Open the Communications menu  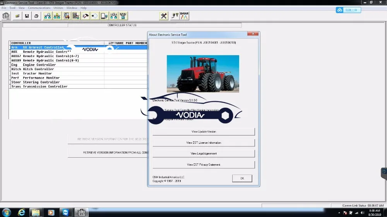coord(39,8)
